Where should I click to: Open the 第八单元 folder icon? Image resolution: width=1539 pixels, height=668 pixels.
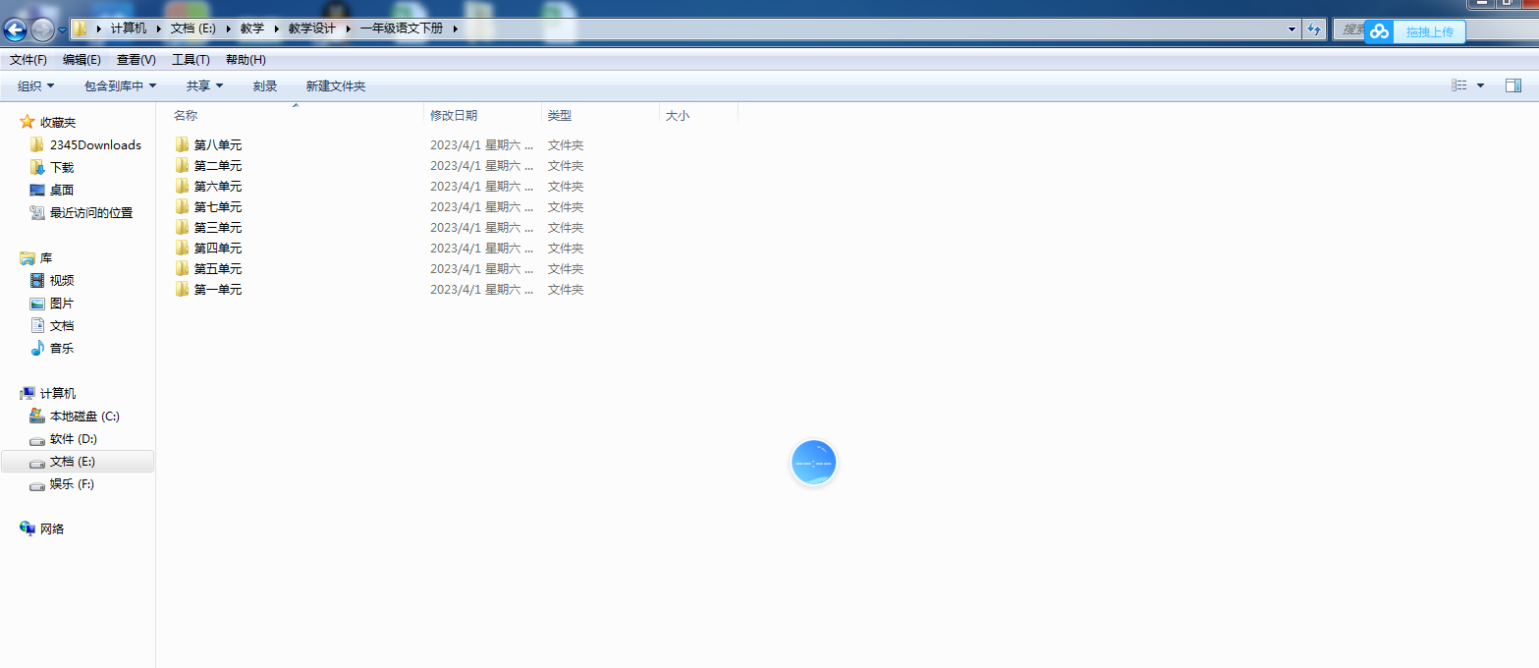pyautogui.click(x=182, y=144)
